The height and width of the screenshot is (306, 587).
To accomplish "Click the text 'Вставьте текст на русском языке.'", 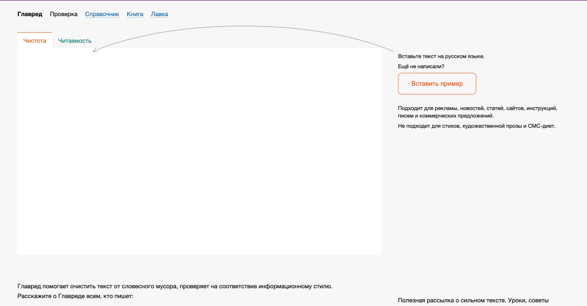I will 441,57.
